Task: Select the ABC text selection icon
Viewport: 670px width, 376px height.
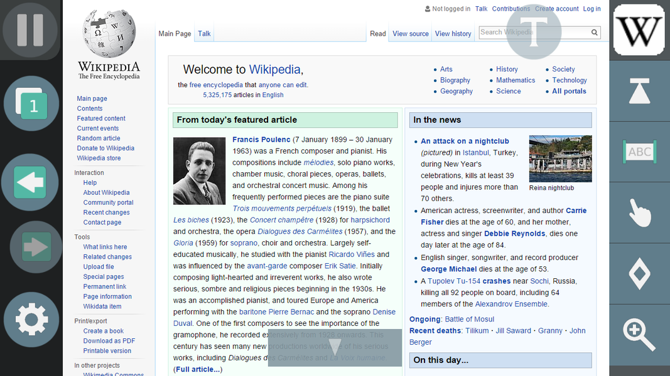Action: click(639, 152)
